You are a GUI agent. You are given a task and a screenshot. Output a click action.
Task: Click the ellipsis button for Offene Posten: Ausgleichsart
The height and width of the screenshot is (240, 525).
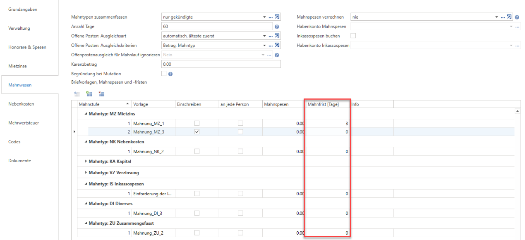(x=271, y=36)
